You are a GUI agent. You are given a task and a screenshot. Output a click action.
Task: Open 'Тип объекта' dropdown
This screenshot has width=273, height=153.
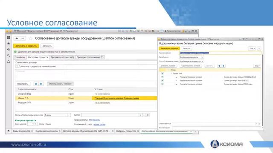[x=202, y=57]
